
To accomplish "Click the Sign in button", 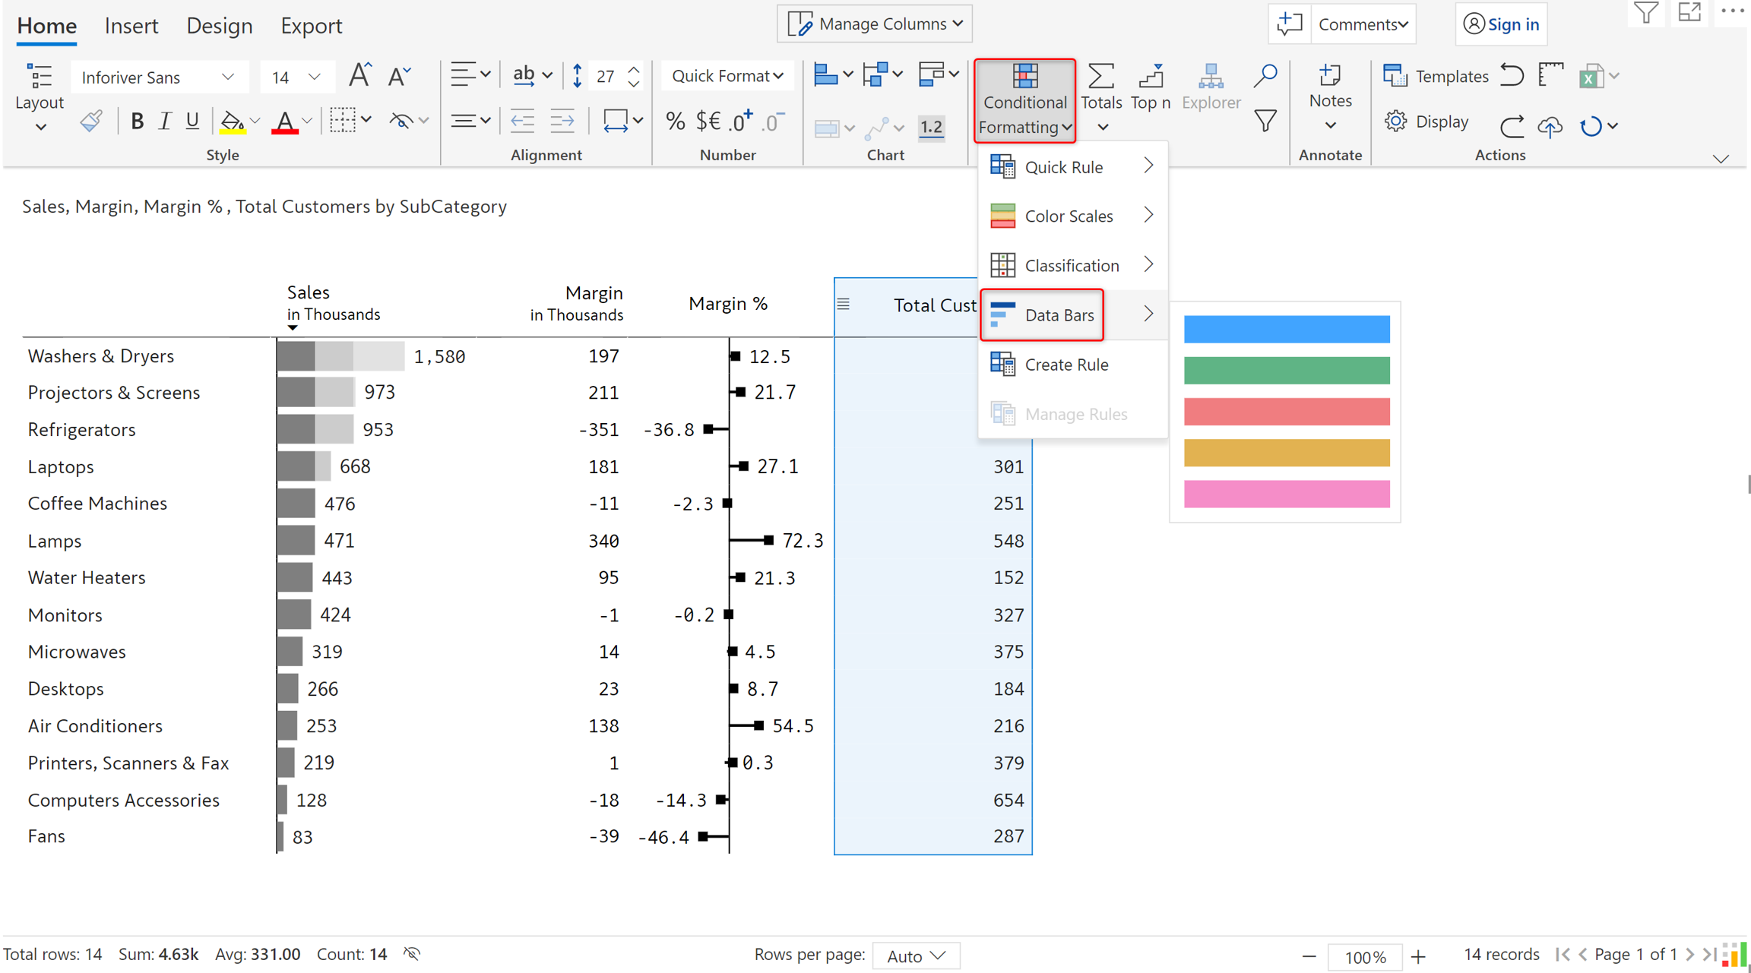I will pos(1501,24).
